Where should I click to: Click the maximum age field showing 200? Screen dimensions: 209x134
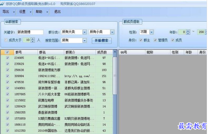coord(201,32)
